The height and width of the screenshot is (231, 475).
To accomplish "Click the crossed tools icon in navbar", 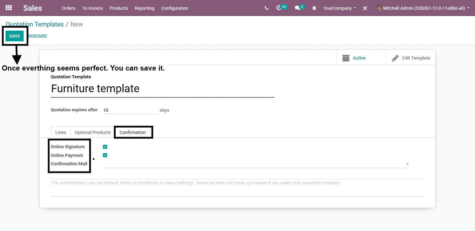I will pos(365,8).
